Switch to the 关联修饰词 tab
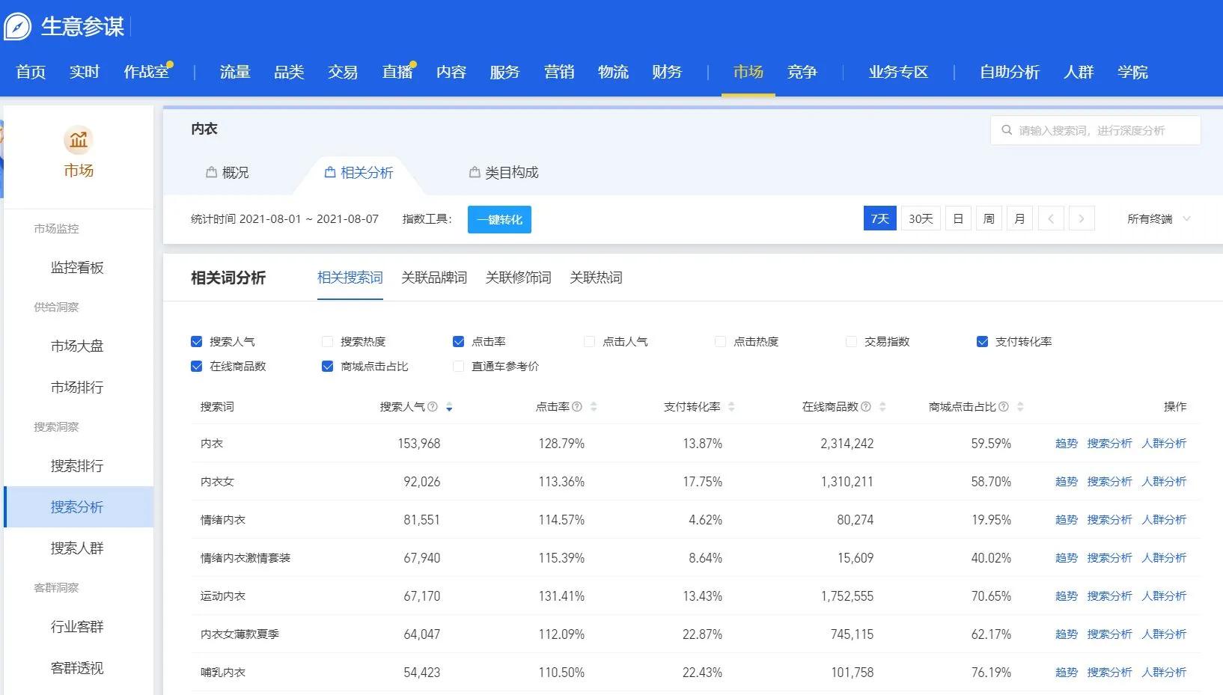The image size is (1223, 695). click(518, 278)
